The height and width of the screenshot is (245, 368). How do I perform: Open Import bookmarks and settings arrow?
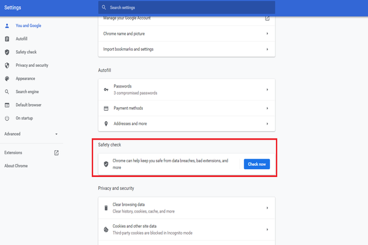[267, 49]
